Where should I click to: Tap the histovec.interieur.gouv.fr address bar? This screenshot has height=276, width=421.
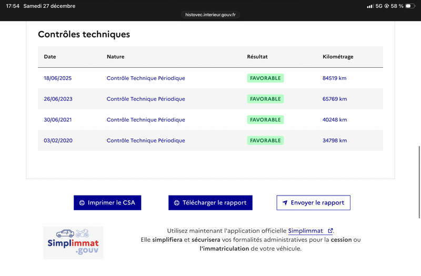click(210, 15)
